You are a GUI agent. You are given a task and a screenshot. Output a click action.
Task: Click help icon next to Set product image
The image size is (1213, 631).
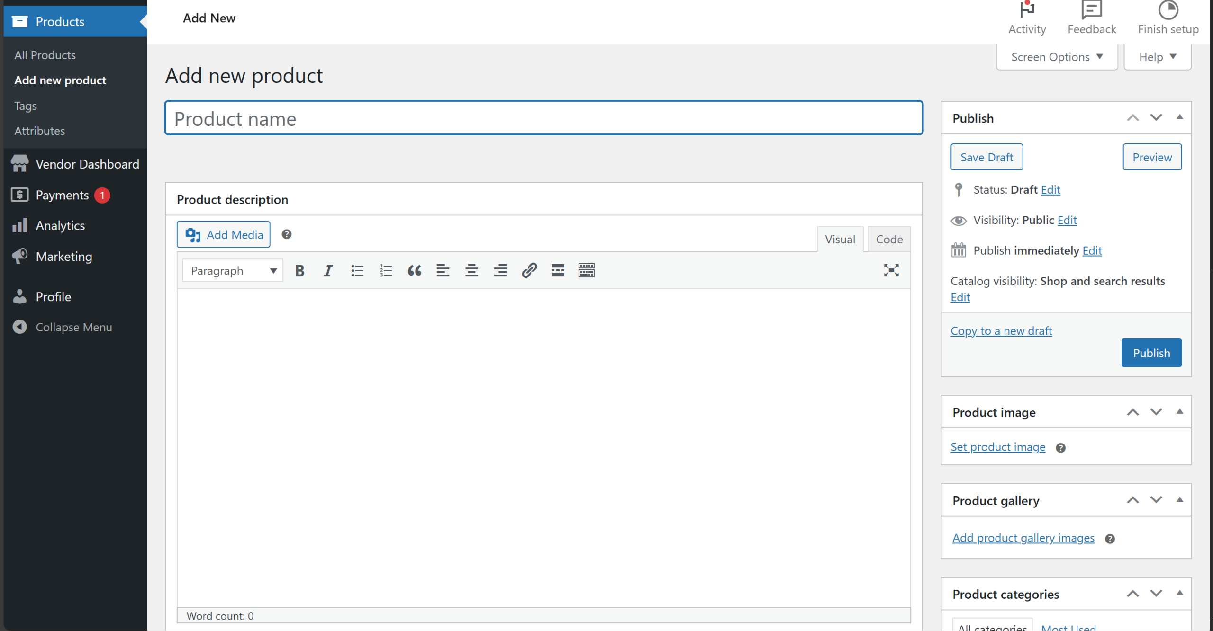(1061, 448)
